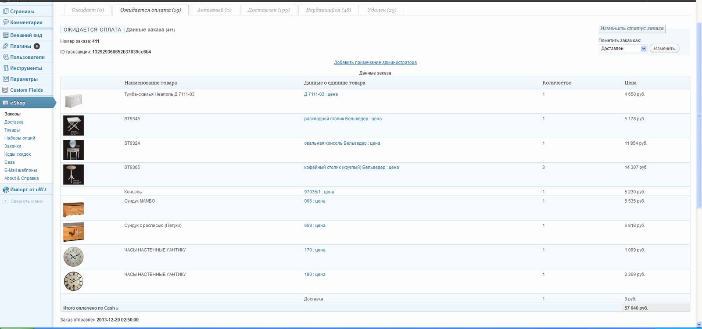Click the collapse menu arrow icon
Image resolution: width=702 pixels, height=329 pixels.
(x=5, y=201)
